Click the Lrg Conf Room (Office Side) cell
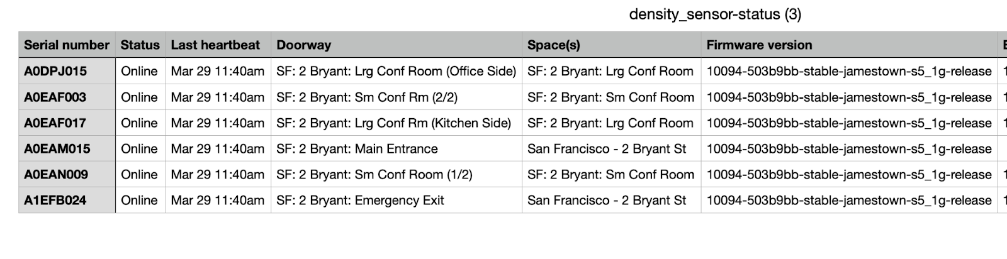Screen dimensions: 1007x259 [x=397, y=71]
